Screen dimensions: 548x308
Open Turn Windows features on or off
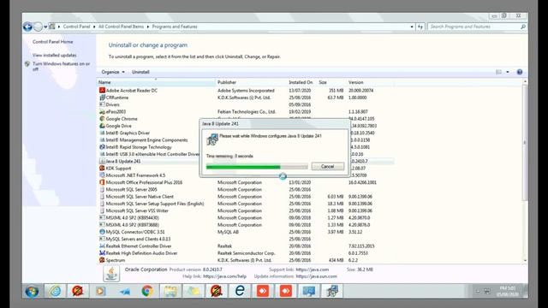(61, 67)
